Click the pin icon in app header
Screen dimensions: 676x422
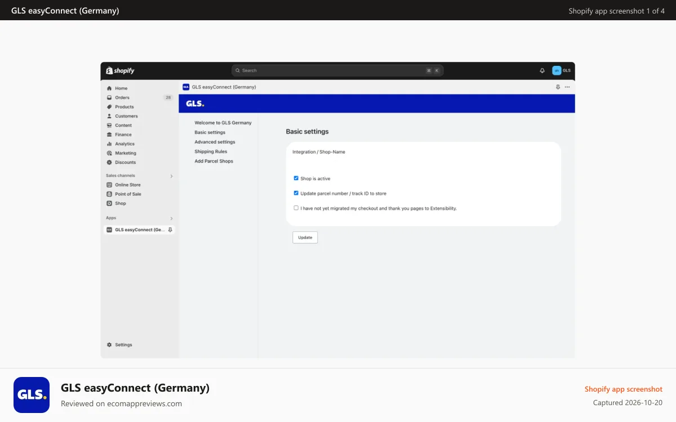point(558,87)
